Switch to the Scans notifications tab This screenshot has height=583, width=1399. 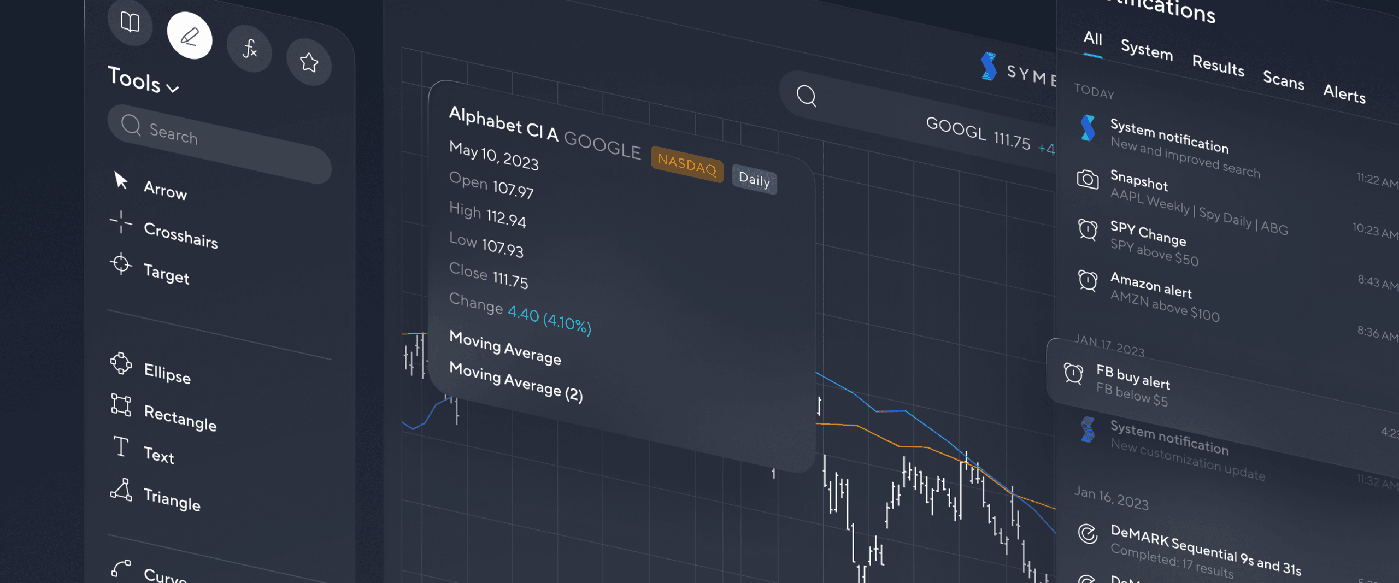(x=1284, y=80)
